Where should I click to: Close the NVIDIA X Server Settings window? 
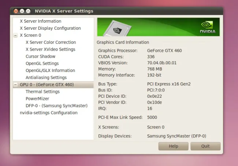coord(16,11)
